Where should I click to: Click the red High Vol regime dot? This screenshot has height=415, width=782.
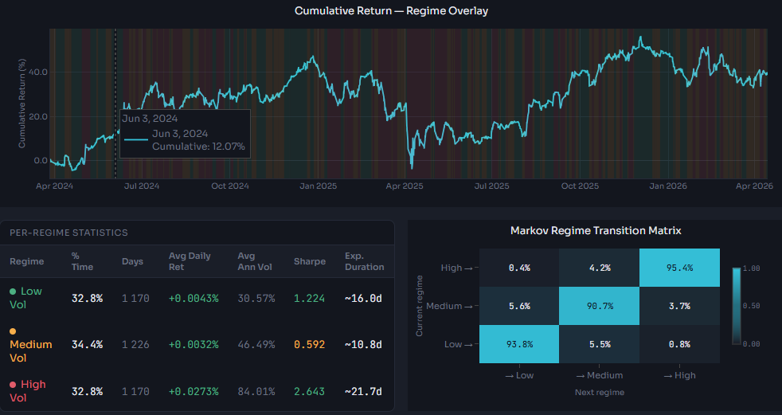coord(13,385)
